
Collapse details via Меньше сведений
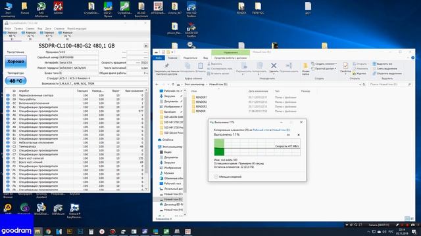click(228, 176)
